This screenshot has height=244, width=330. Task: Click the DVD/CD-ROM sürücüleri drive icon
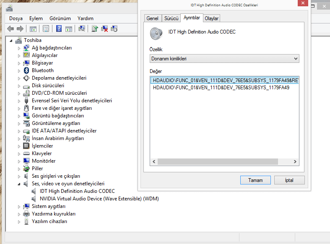[x=26, y=93]
